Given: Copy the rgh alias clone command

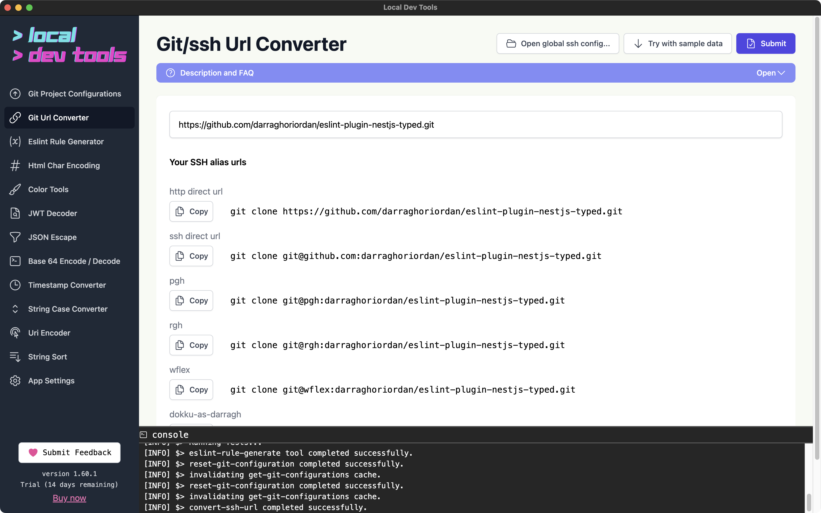Looking at the screenshot, I should tap(191, 345).
